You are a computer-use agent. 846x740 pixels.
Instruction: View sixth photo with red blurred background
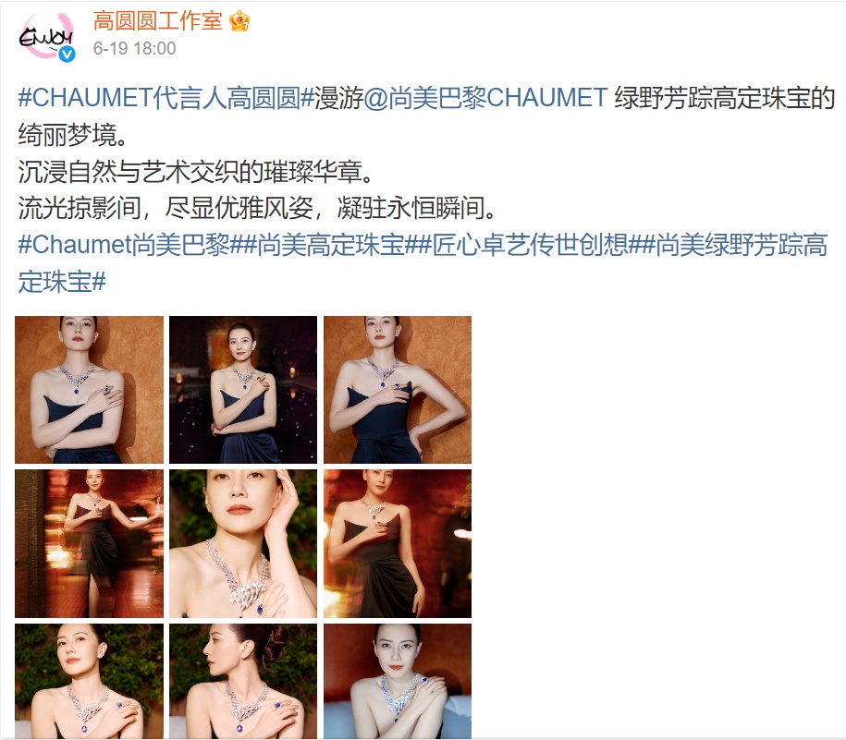pos(398,543)
